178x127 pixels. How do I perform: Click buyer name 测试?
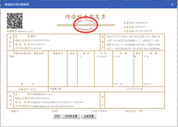click(x=33, y=36)
